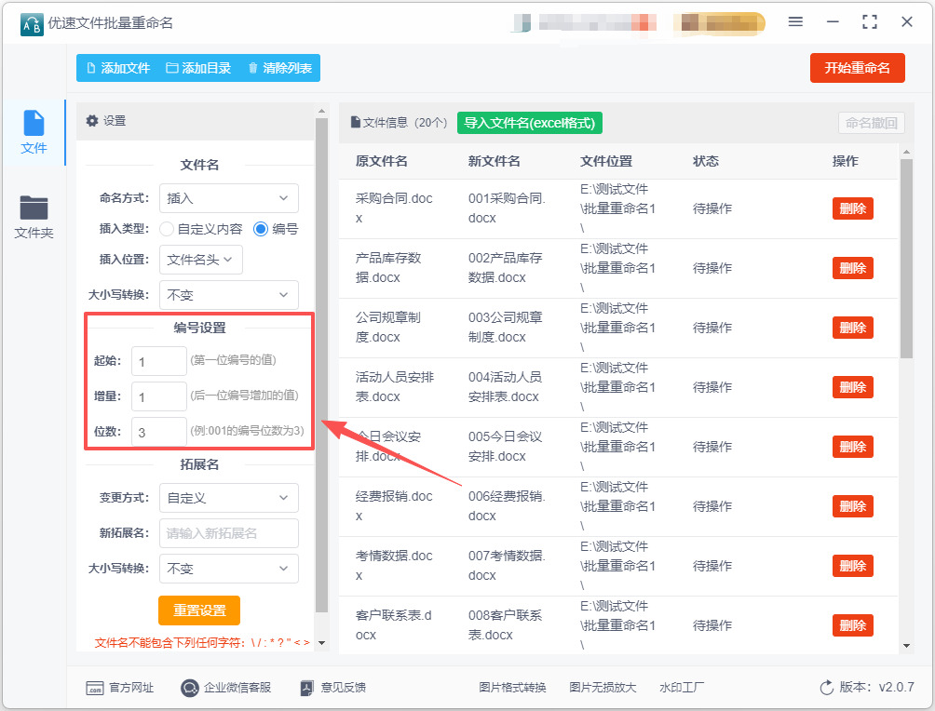Click the 开始重命名 button
Viewport: 935px width, 711px height.
click(857, 68)
